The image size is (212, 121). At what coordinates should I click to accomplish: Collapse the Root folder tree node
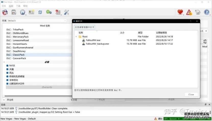click(x=76, y=37)
